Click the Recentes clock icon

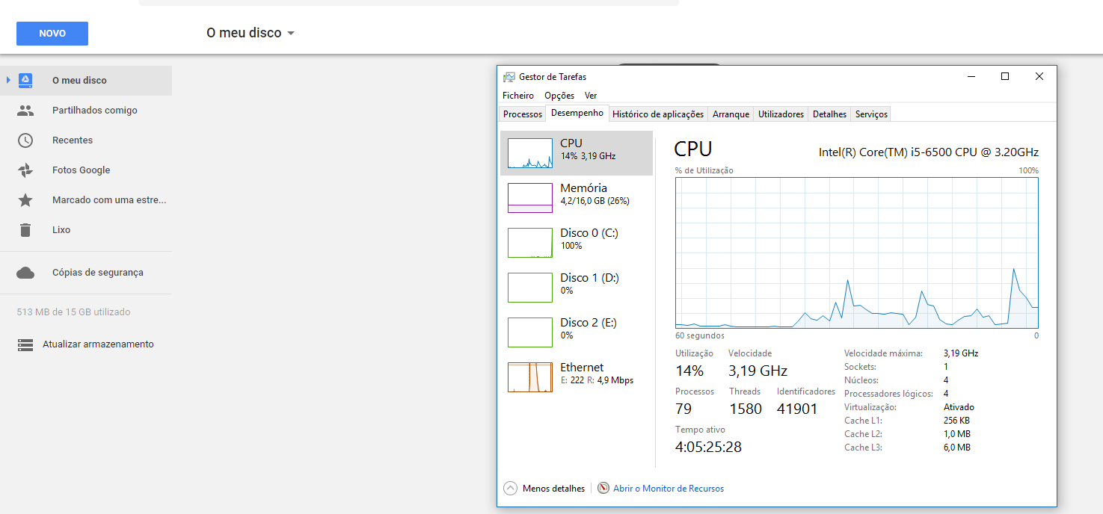point(25,140)
